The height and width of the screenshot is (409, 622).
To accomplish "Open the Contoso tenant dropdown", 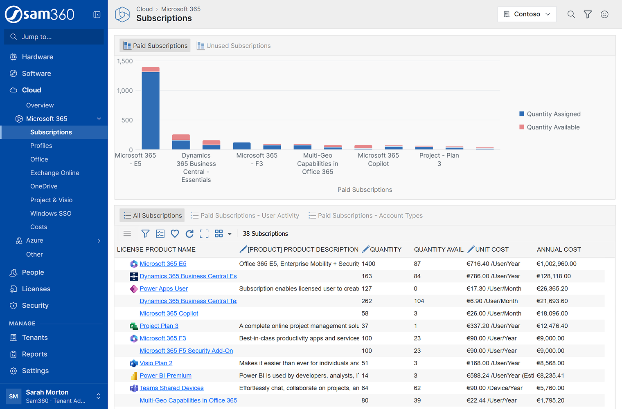I will click(527, 14).
